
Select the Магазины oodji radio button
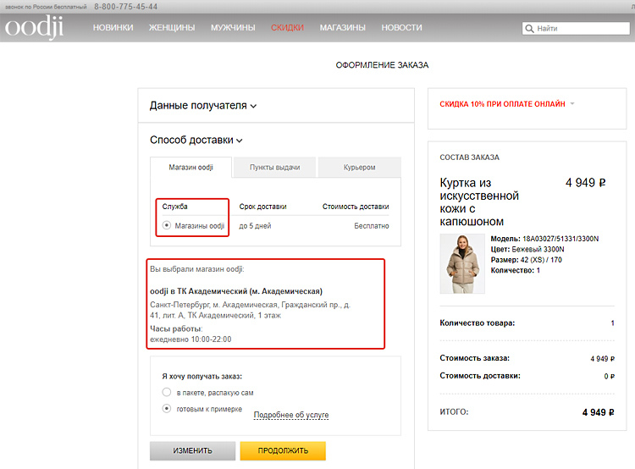167,225
